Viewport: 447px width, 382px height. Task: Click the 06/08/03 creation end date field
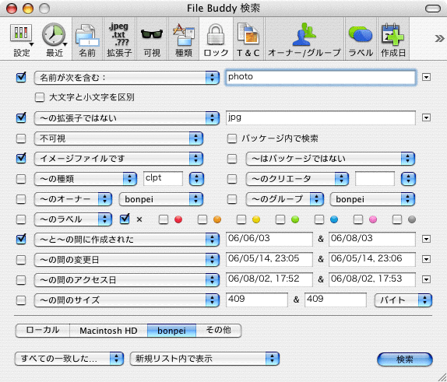click(372, 239)
